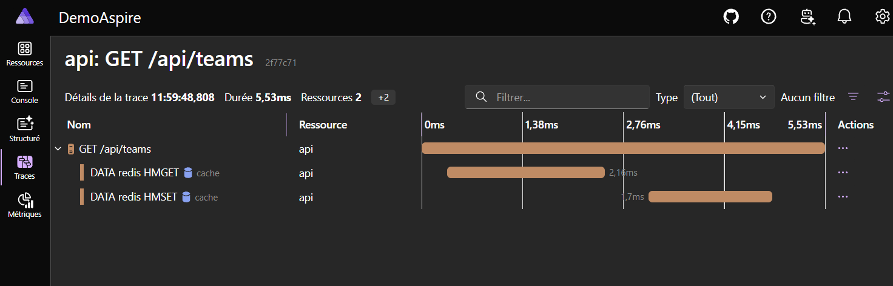This screenshot has height=286, width=893.
Task: Open the Copilot assistant icon
Action: click(x=807, y=17)
